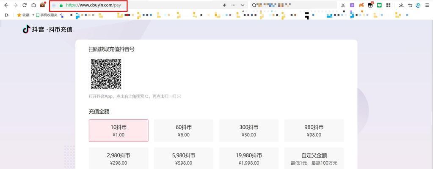Click the recharge QR code image
The image size is (433, 169).
106,74
